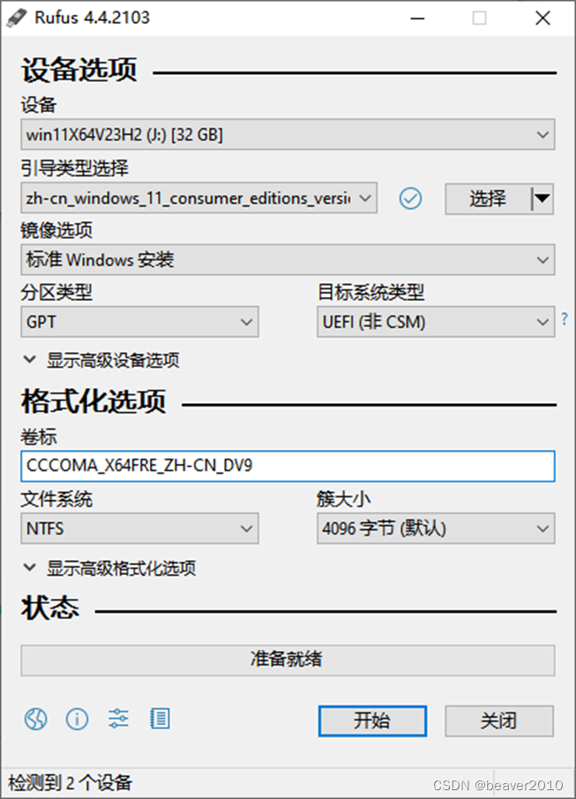
Task: Open the language selection globe icon
Action: 35,719
